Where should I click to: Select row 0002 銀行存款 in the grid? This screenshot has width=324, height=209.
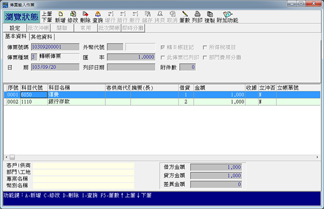coord(162,102)
